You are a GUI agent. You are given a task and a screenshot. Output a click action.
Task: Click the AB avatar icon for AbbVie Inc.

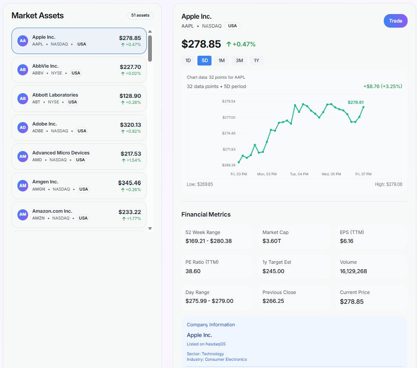[23, 70]
